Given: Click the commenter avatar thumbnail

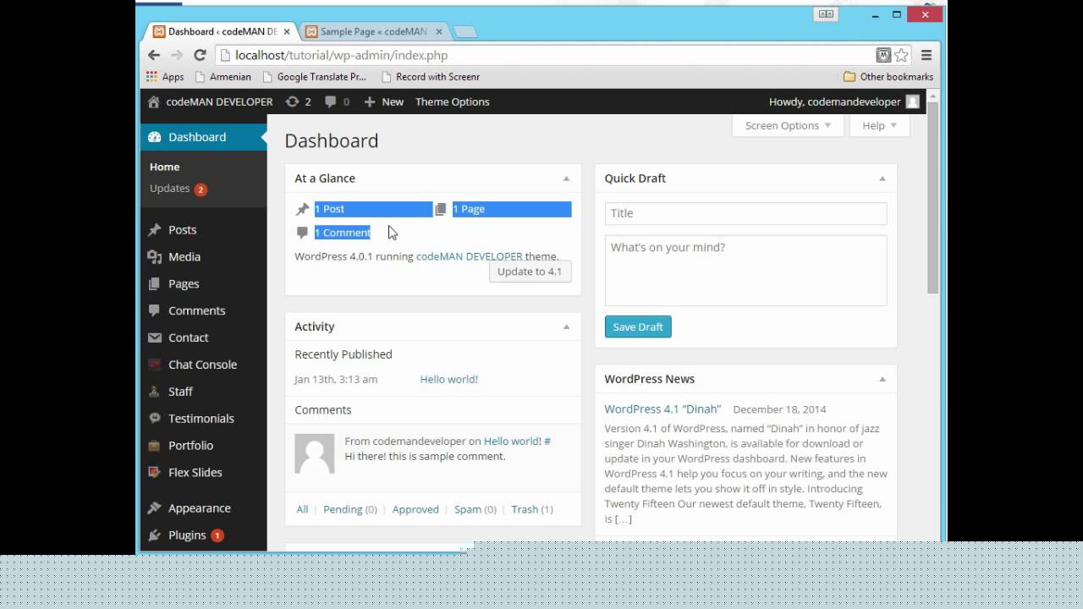Looking at the screenshot, I should tap(315, 453).
